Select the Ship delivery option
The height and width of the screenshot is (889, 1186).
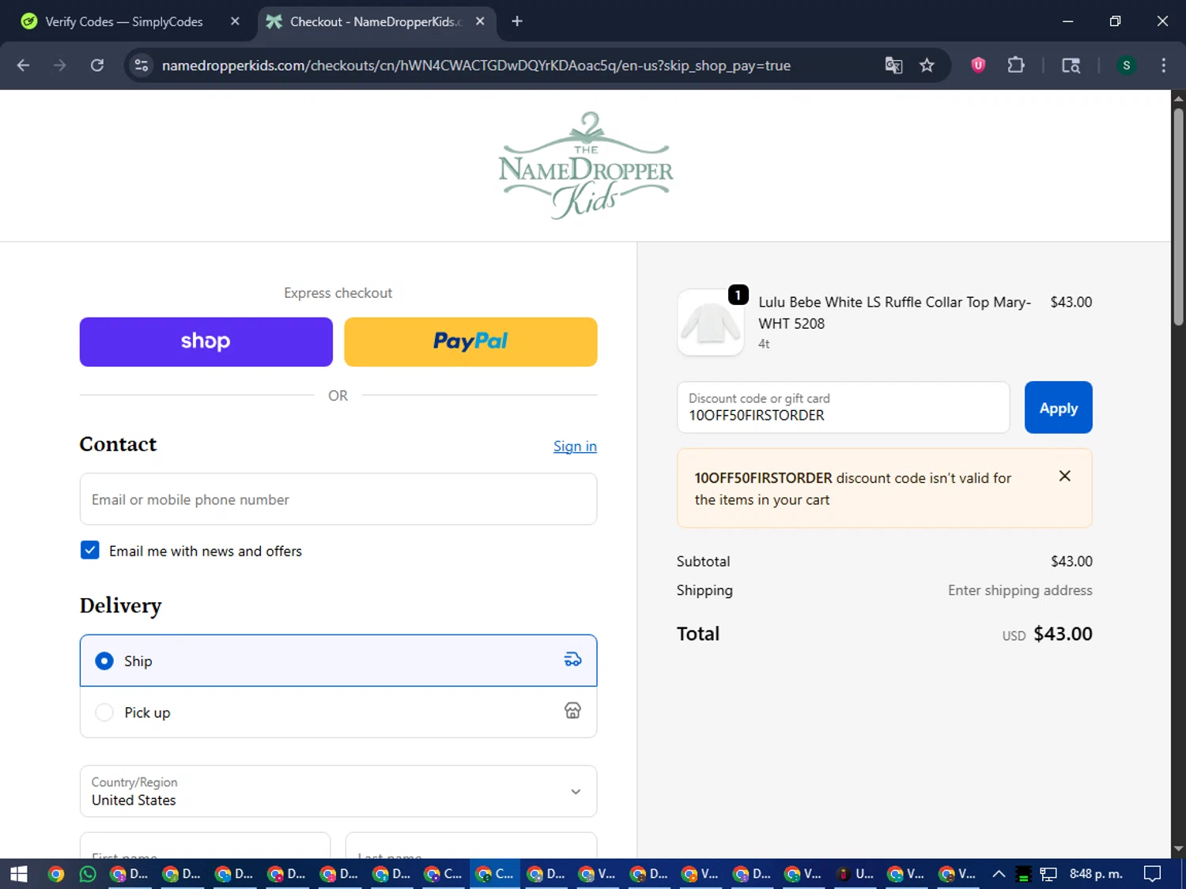point(338,661)
